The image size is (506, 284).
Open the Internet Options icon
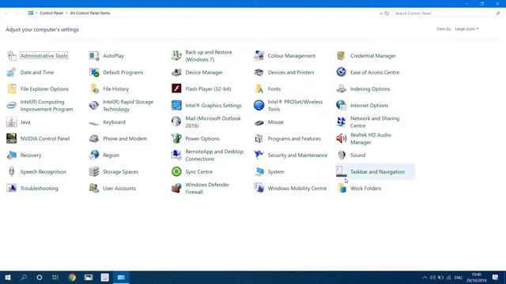tap(342, 105)
